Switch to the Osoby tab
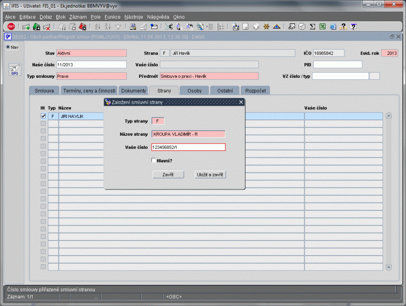 tap(194, 90)
